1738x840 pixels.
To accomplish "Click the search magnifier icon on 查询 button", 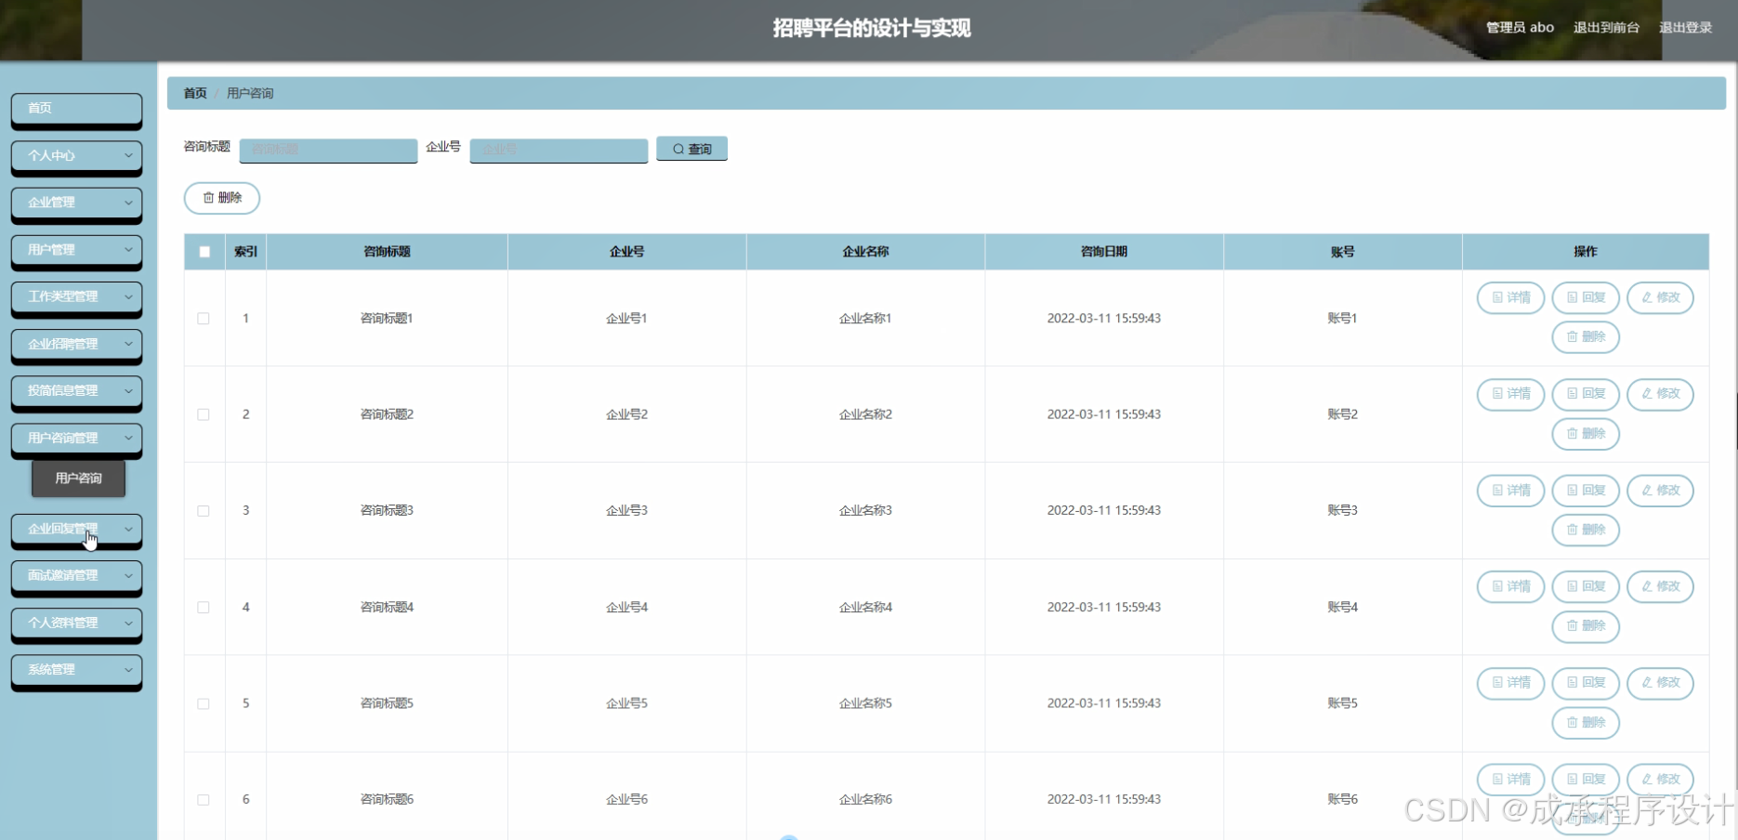I will 678,149.
